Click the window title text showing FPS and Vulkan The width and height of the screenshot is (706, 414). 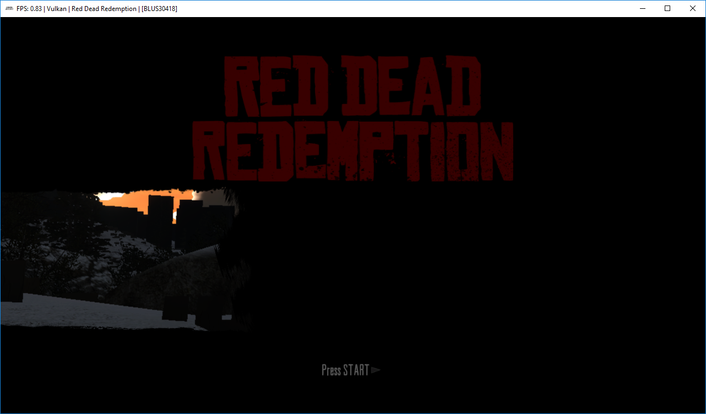coord(97,9)
